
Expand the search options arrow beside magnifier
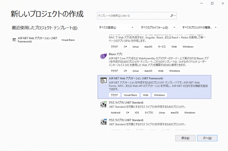pyautogui.click(x=175, y=16)
